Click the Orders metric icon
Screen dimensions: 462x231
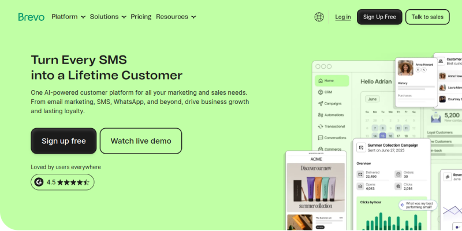tap(398, 174)
